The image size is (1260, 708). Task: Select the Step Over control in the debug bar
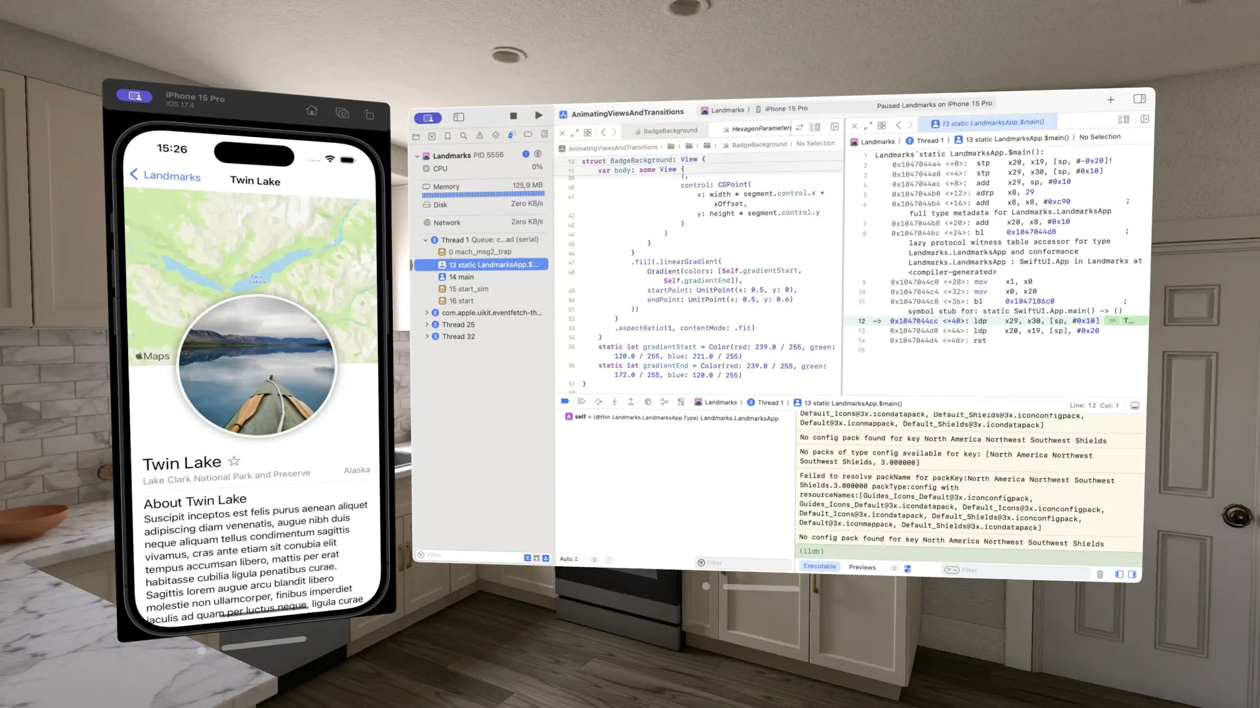click(x=598, y=401)
